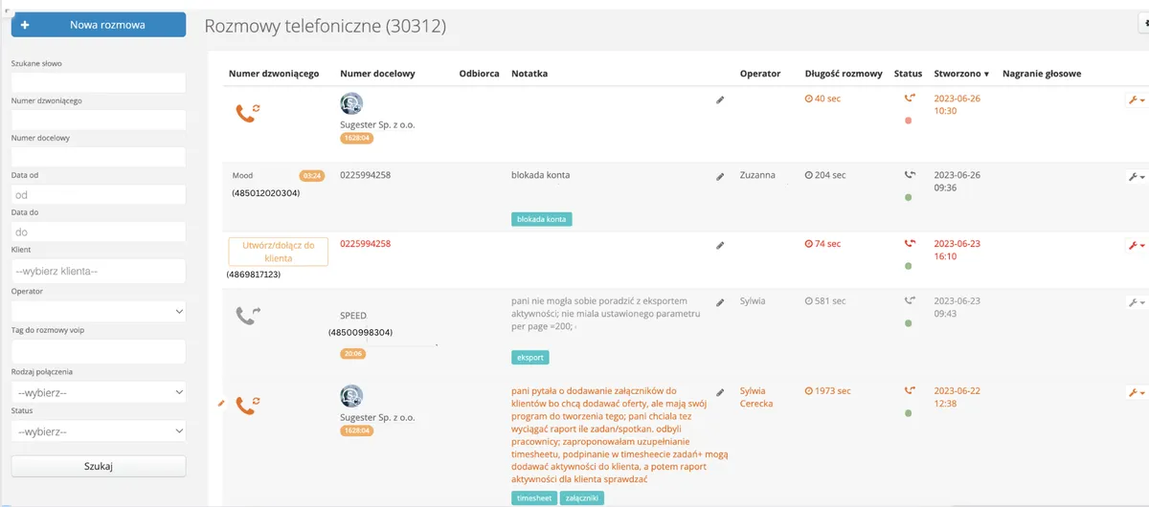Screen dimensions: 1149x507
Task: Open wrench actions menu for 2023-06-26 10:30 call
Action: [1136, 99]
